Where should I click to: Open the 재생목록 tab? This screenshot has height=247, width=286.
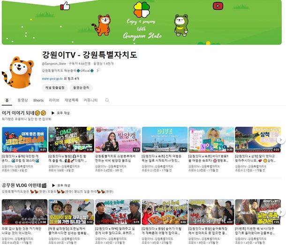click(71, 100)
